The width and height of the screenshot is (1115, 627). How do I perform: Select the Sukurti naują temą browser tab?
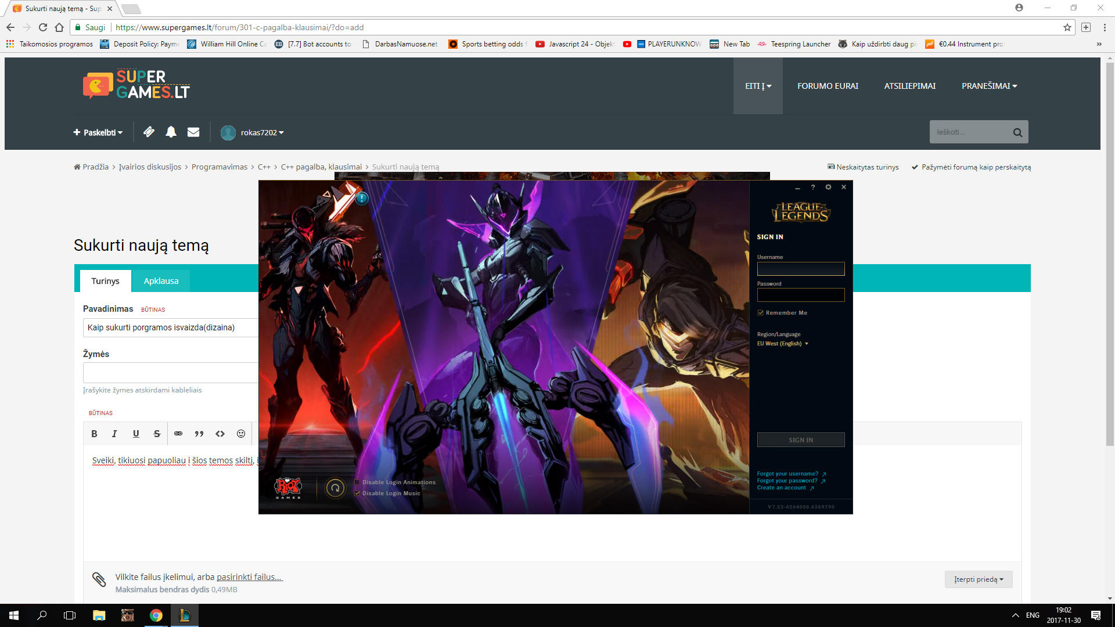click(x=63, y=9)
